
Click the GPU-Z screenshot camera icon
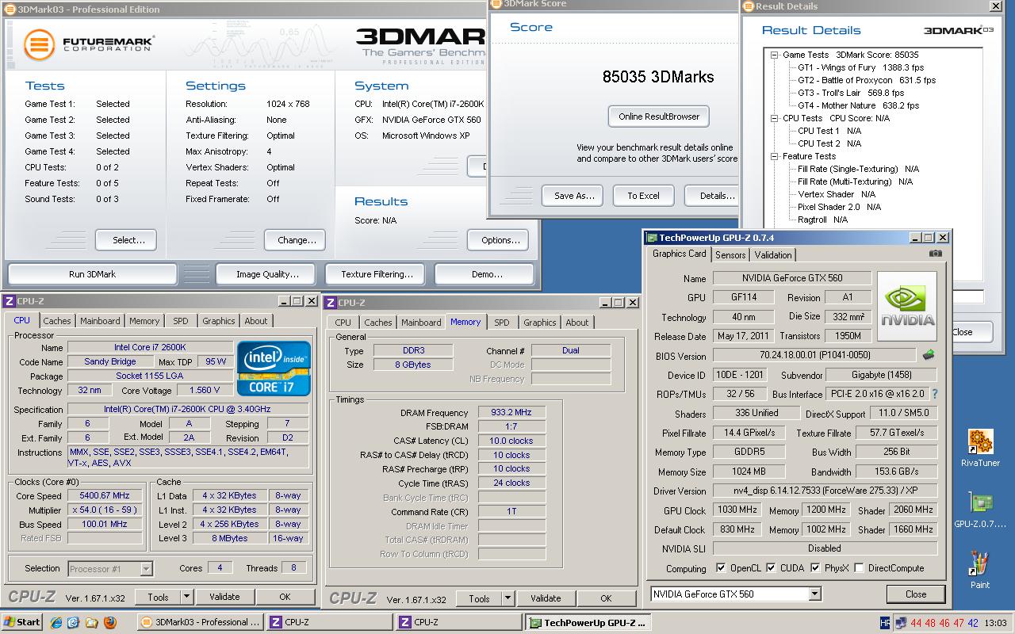936,254
